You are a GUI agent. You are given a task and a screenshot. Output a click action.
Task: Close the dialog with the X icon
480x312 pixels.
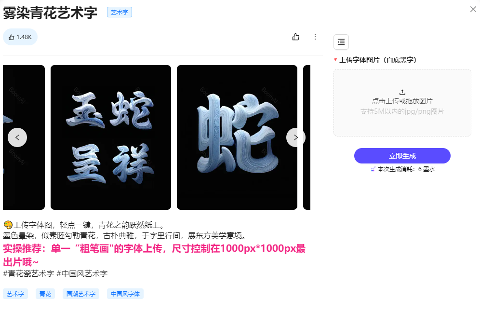click(x=473, y=9)
